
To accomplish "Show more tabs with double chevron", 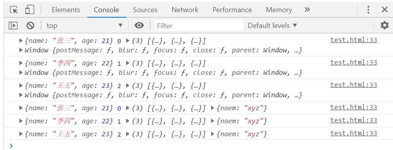I will 307,10.
